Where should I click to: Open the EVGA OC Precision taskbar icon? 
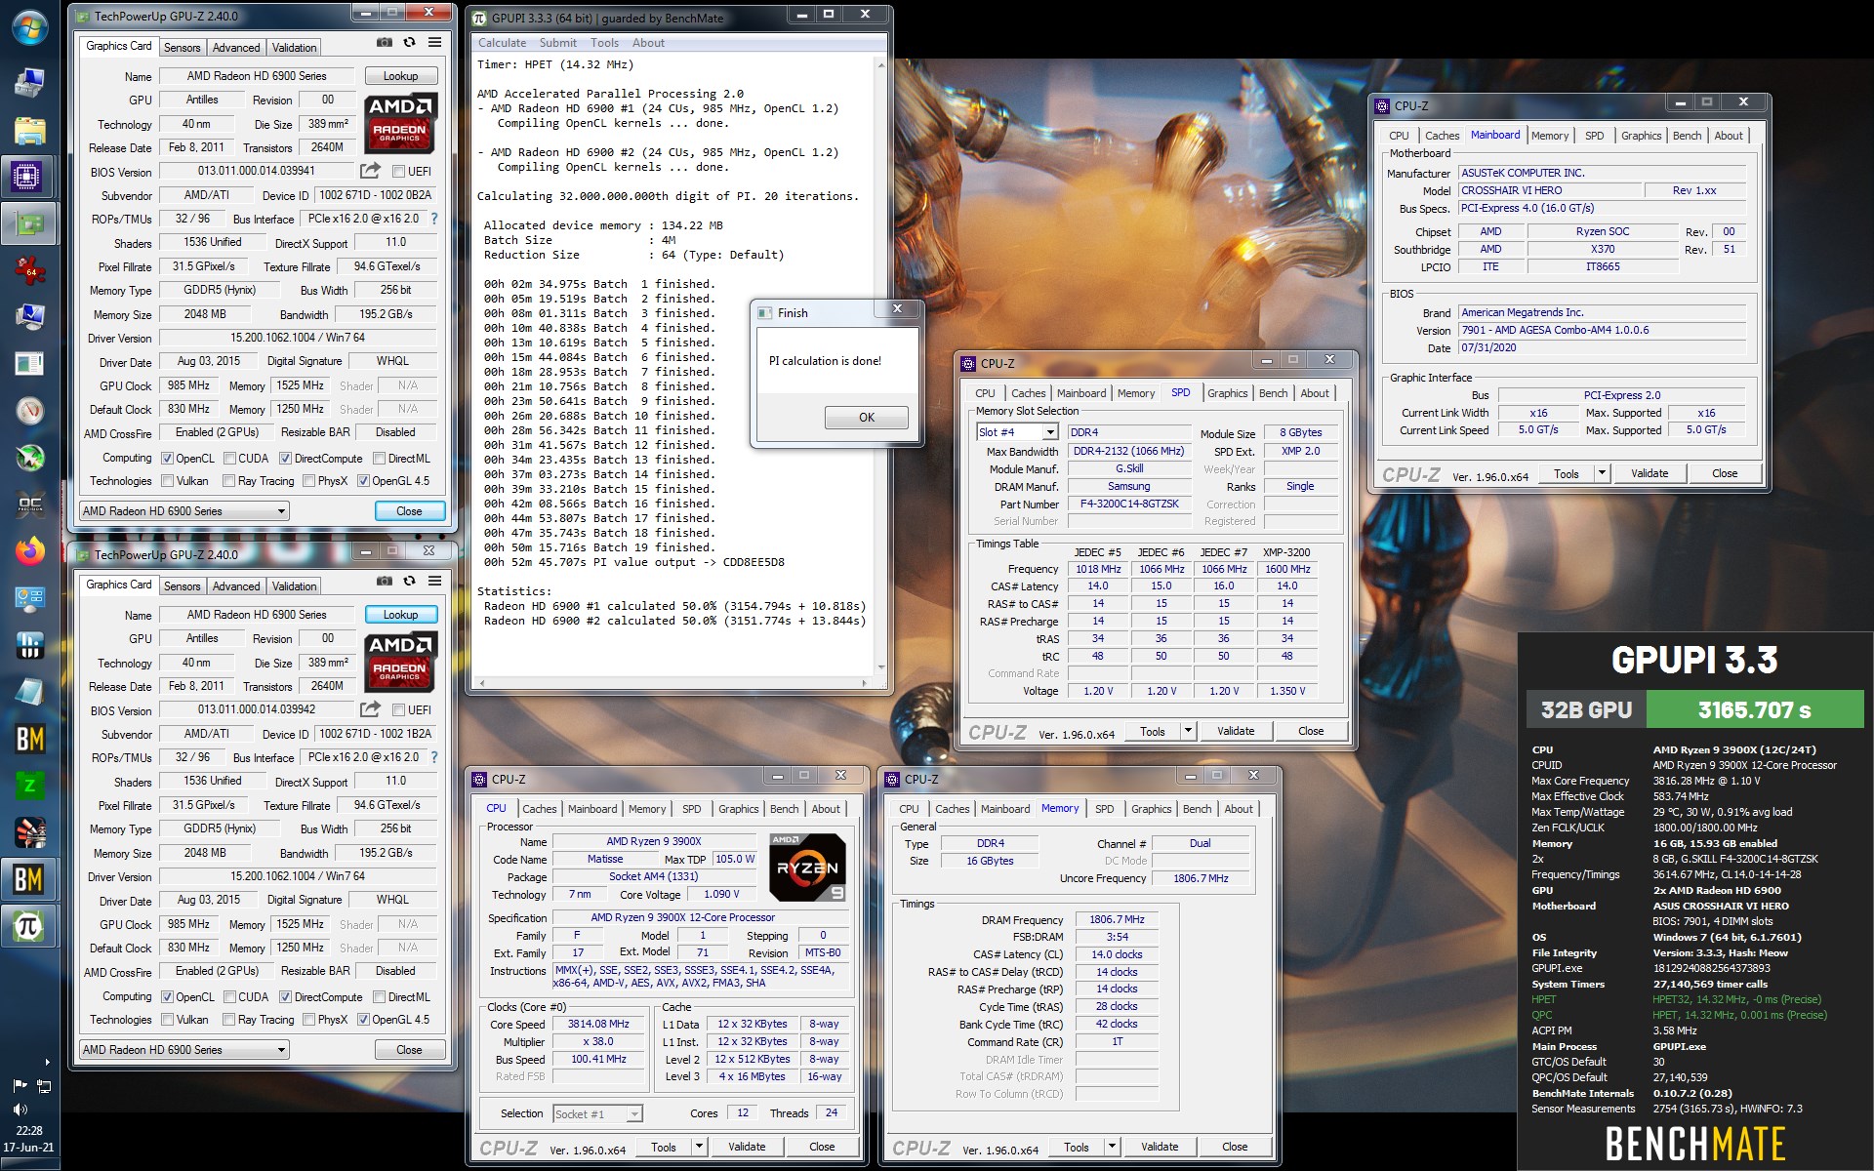coord(29,505)
